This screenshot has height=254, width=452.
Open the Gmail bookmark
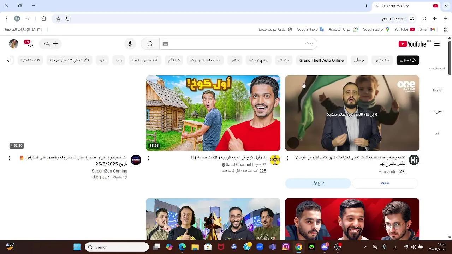point(427,29)
